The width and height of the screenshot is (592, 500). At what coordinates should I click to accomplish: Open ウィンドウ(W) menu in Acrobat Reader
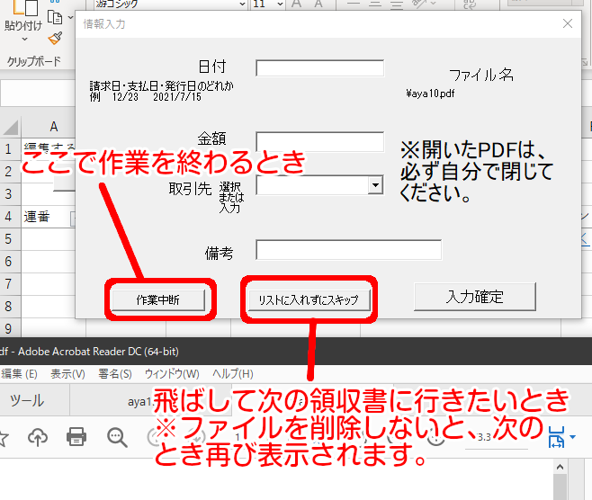172,374
